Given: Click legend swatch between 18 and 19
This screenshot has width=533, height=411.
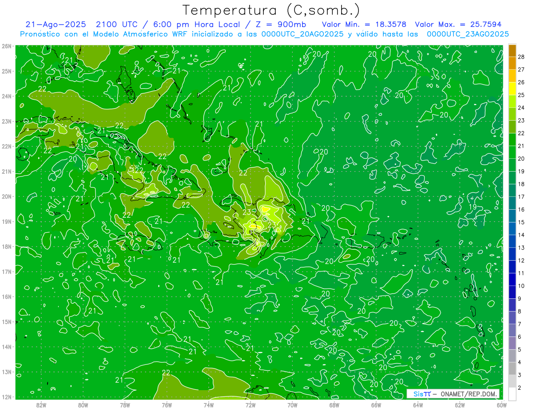Looking at the screenshot, I should pos(512,178).
